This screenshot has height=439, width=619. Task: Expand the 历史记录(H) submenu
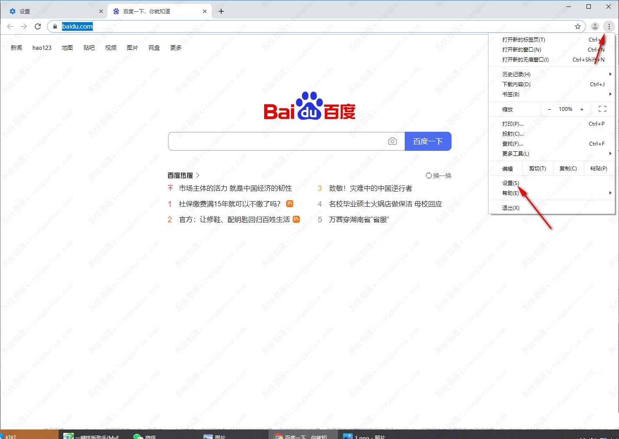click(552, 74)
